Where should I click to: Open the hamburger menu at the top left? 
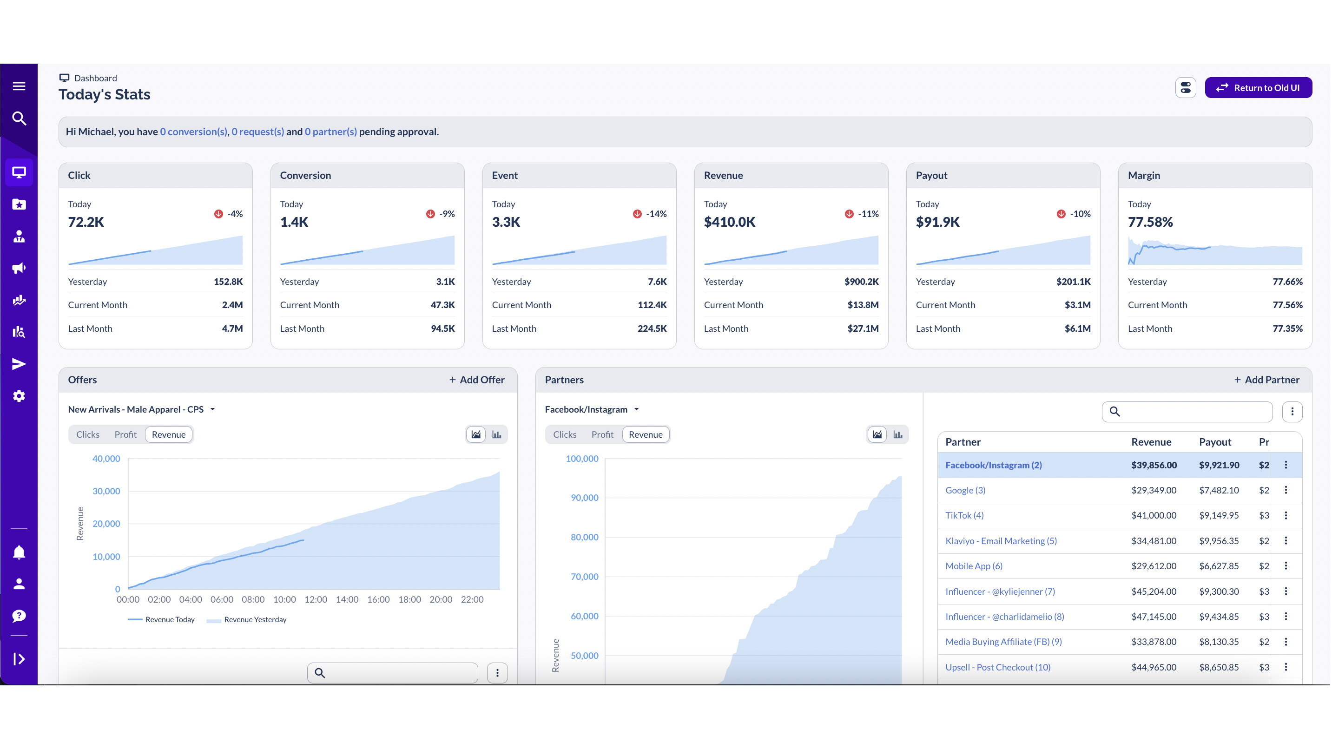pos(19,86)
